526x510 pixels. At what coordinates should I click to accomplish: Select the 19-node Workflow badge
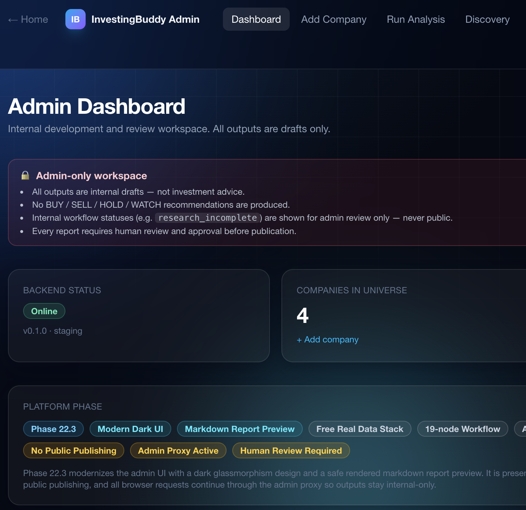click(x=463, y=429)
